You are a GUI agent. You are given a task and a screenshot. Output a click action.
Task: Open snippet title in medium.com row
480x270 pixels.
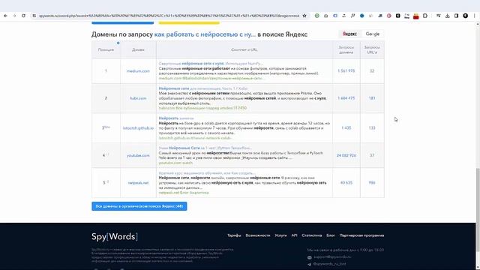click(x=211, y=64)
